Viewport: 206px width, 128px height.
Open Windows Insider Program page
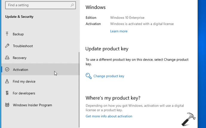tap(40, 105)
